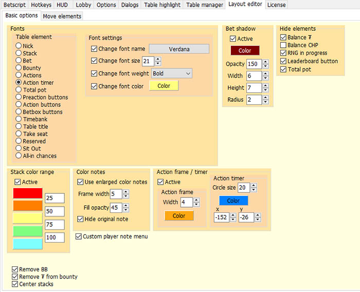Increase font size with up arrow

coord(158,59)
